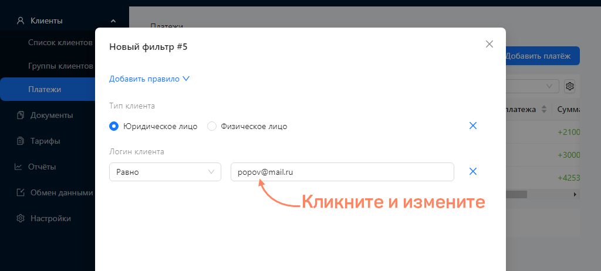601x271 pixels.
Task: Remove the Тип клиента rule
Action: tap(473, 126)
